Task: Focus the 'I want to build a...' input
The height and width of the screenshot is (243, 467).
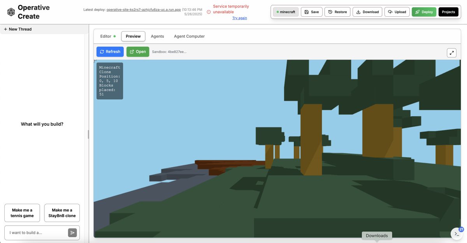Action: 37,233
